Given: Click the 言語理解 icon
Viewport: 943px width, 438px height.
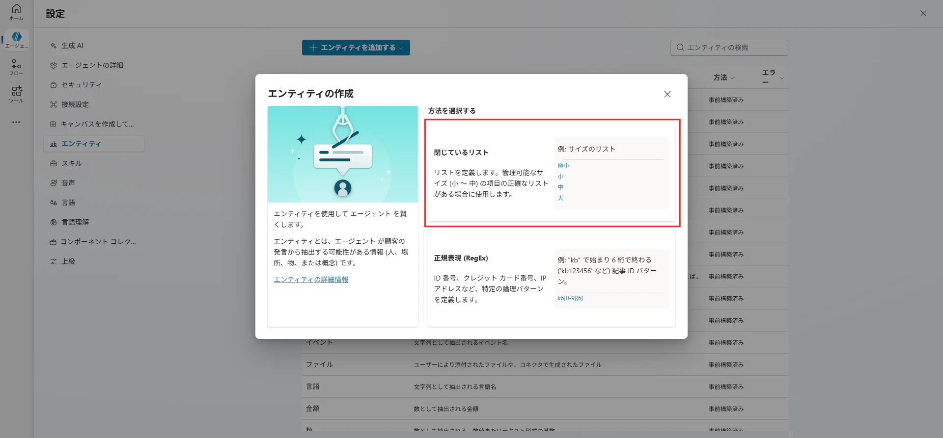Looking at the screenshot, I should click(x=53, y=222).
